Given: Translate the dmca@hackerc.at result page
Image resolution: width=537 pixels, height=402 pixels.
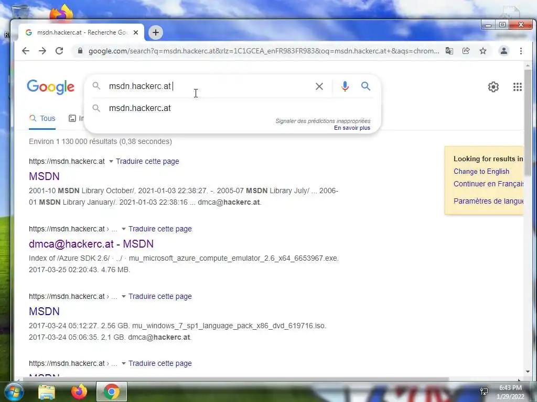Looking at the screenshot, I should click(x=160, y=229).
